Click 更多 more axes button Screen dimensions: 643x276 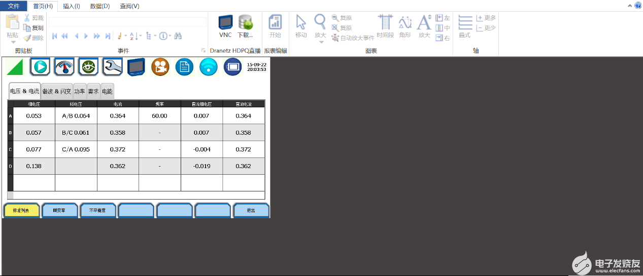tap(486, 18)
